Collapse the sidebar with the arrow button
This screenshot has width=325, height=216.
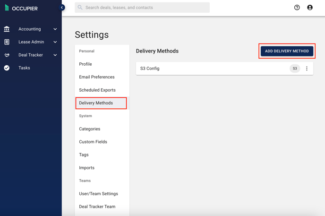pos(62,8)
